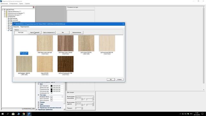The height and width of the screenshot is (116, 206).
Task: Click the material icon beside Дуб белфорд
Action: coord(9,18)
